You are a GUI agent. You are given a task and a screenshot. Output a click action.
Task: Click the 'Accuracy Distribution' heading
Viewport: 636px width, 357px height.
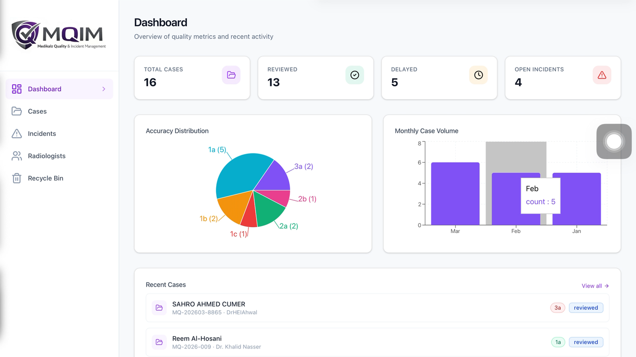pos(177,131)
